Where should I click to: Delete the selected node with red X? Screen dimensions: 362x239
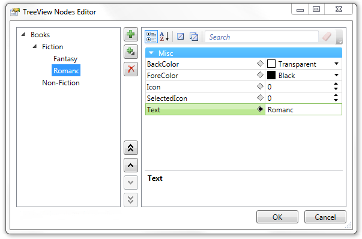coord(131,69)
